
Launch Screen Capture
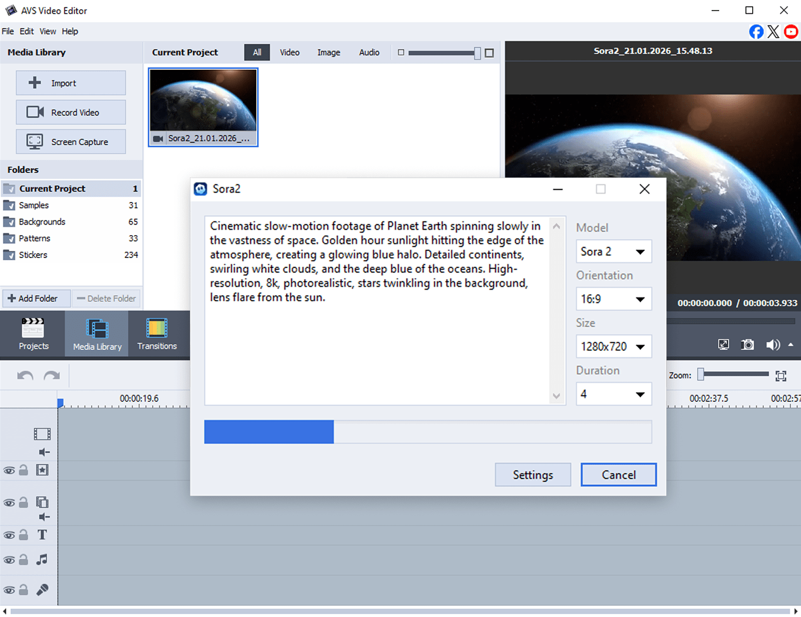tap(71, 141)
